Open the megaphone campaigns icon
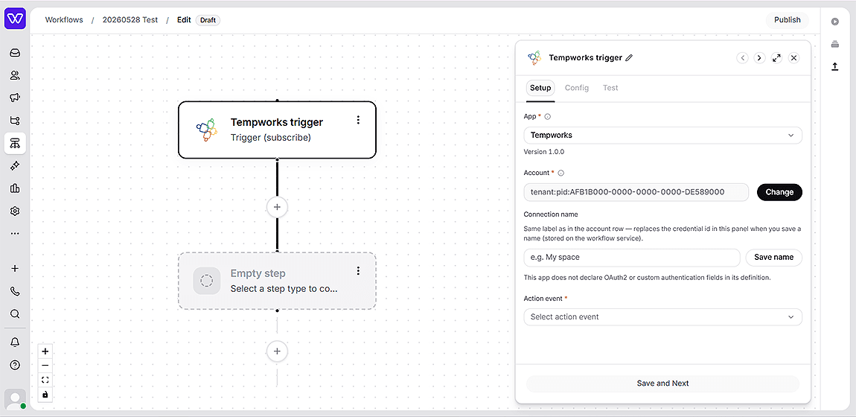 click(x=15, y=98)
